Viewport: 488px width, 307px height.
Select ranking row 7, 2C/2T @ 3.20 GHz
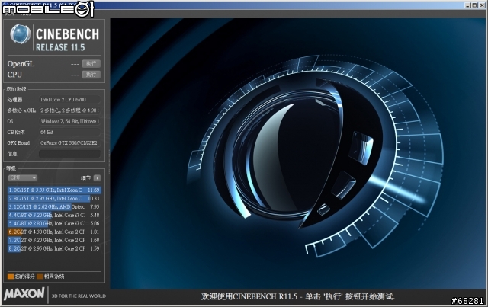pos(54,241)
